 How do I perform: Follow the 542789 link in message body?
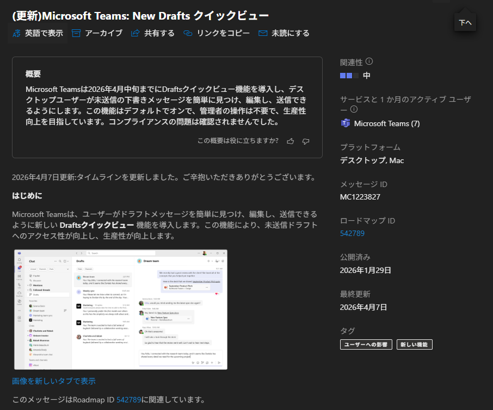point(129,400)
